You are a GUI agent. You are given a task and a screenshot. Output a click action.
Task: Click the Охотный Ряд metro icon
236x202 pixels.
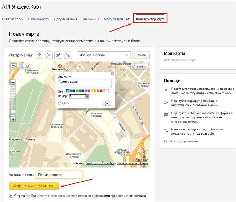(x=60, y=66)
